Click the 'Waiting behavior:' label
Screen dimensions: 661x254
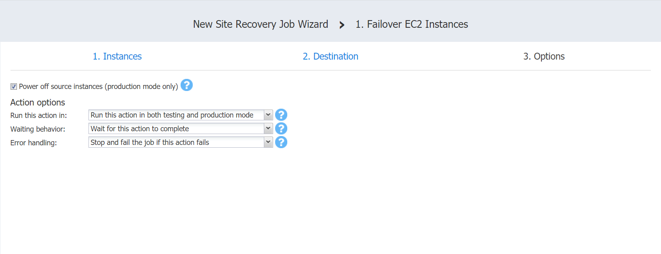38,129
